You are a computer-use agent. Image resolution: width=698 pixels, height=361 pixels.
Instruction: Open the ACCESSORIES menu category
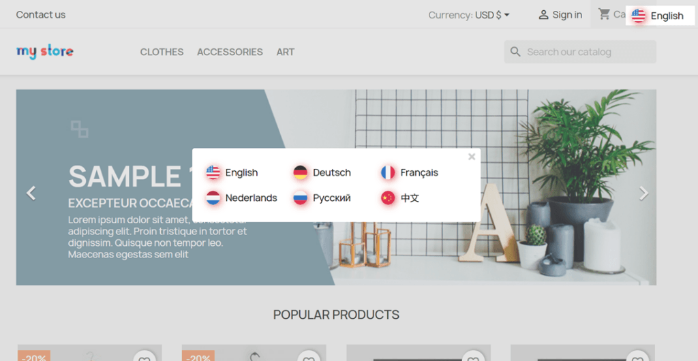[230, 52]
